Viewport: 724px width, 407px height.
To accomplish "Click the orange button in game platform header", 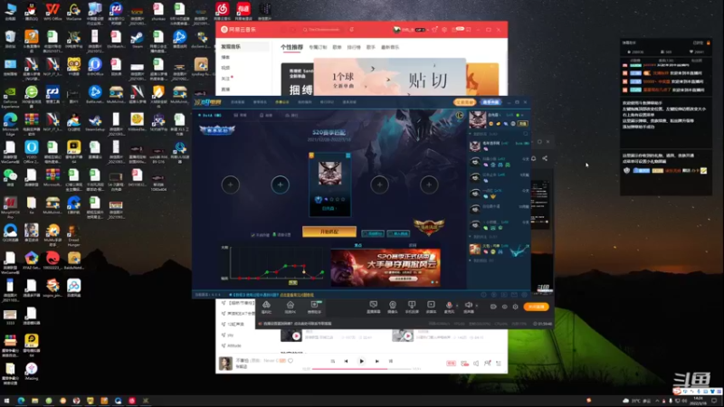I will tap(464, 102).
